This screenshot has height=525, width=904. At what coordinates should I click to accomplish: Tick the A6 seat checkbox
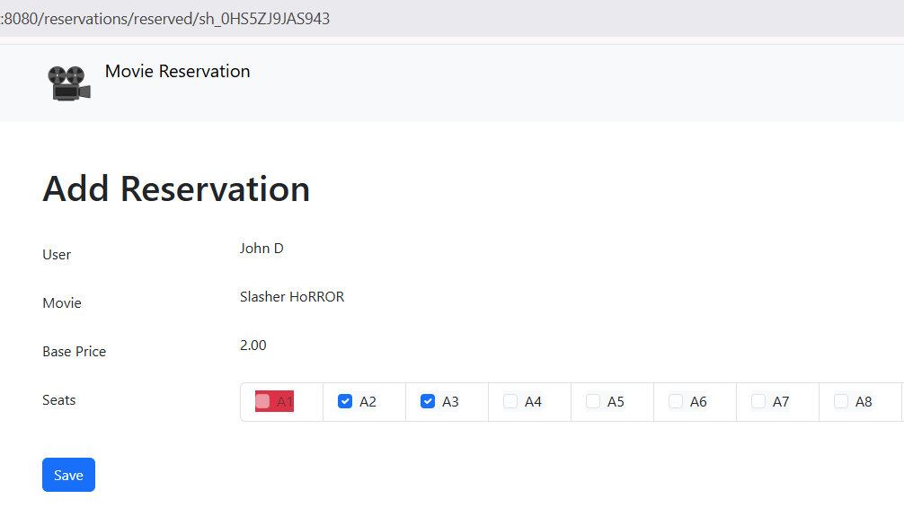click(676, 401)
